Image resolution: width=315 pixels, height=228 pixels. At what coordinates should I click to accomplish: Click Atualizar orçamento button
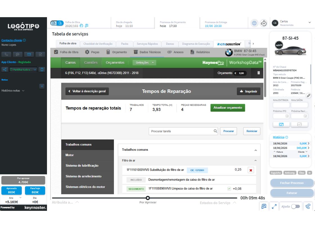coord(228,108)
